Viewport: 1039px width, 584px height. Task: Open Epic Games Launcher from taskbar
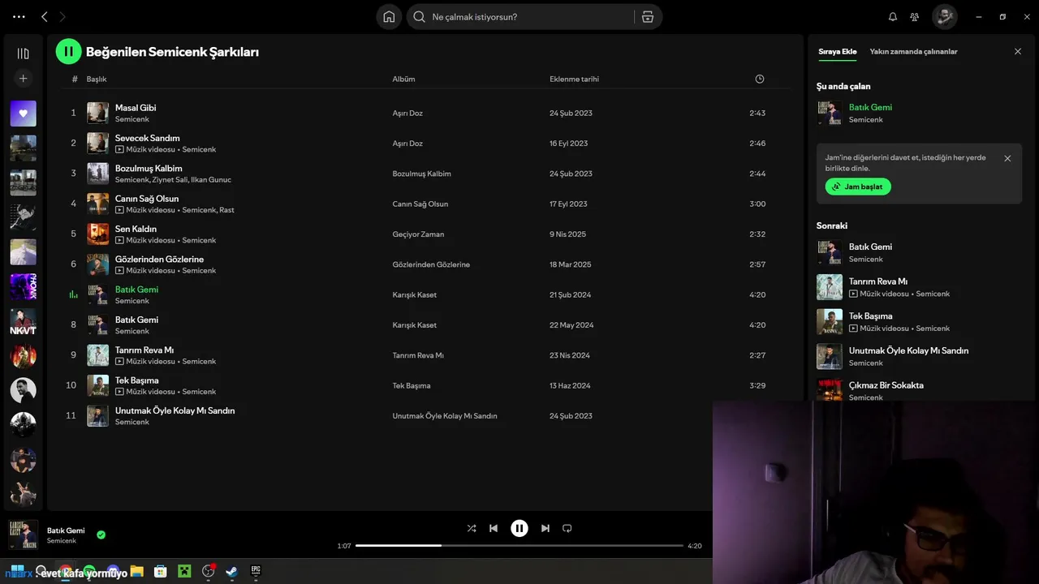click(x=256, y=571)
